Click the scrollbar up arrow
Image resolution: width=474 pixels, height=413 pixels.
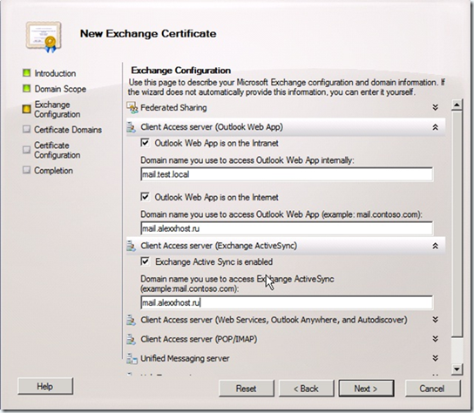(x=457, y=105)
